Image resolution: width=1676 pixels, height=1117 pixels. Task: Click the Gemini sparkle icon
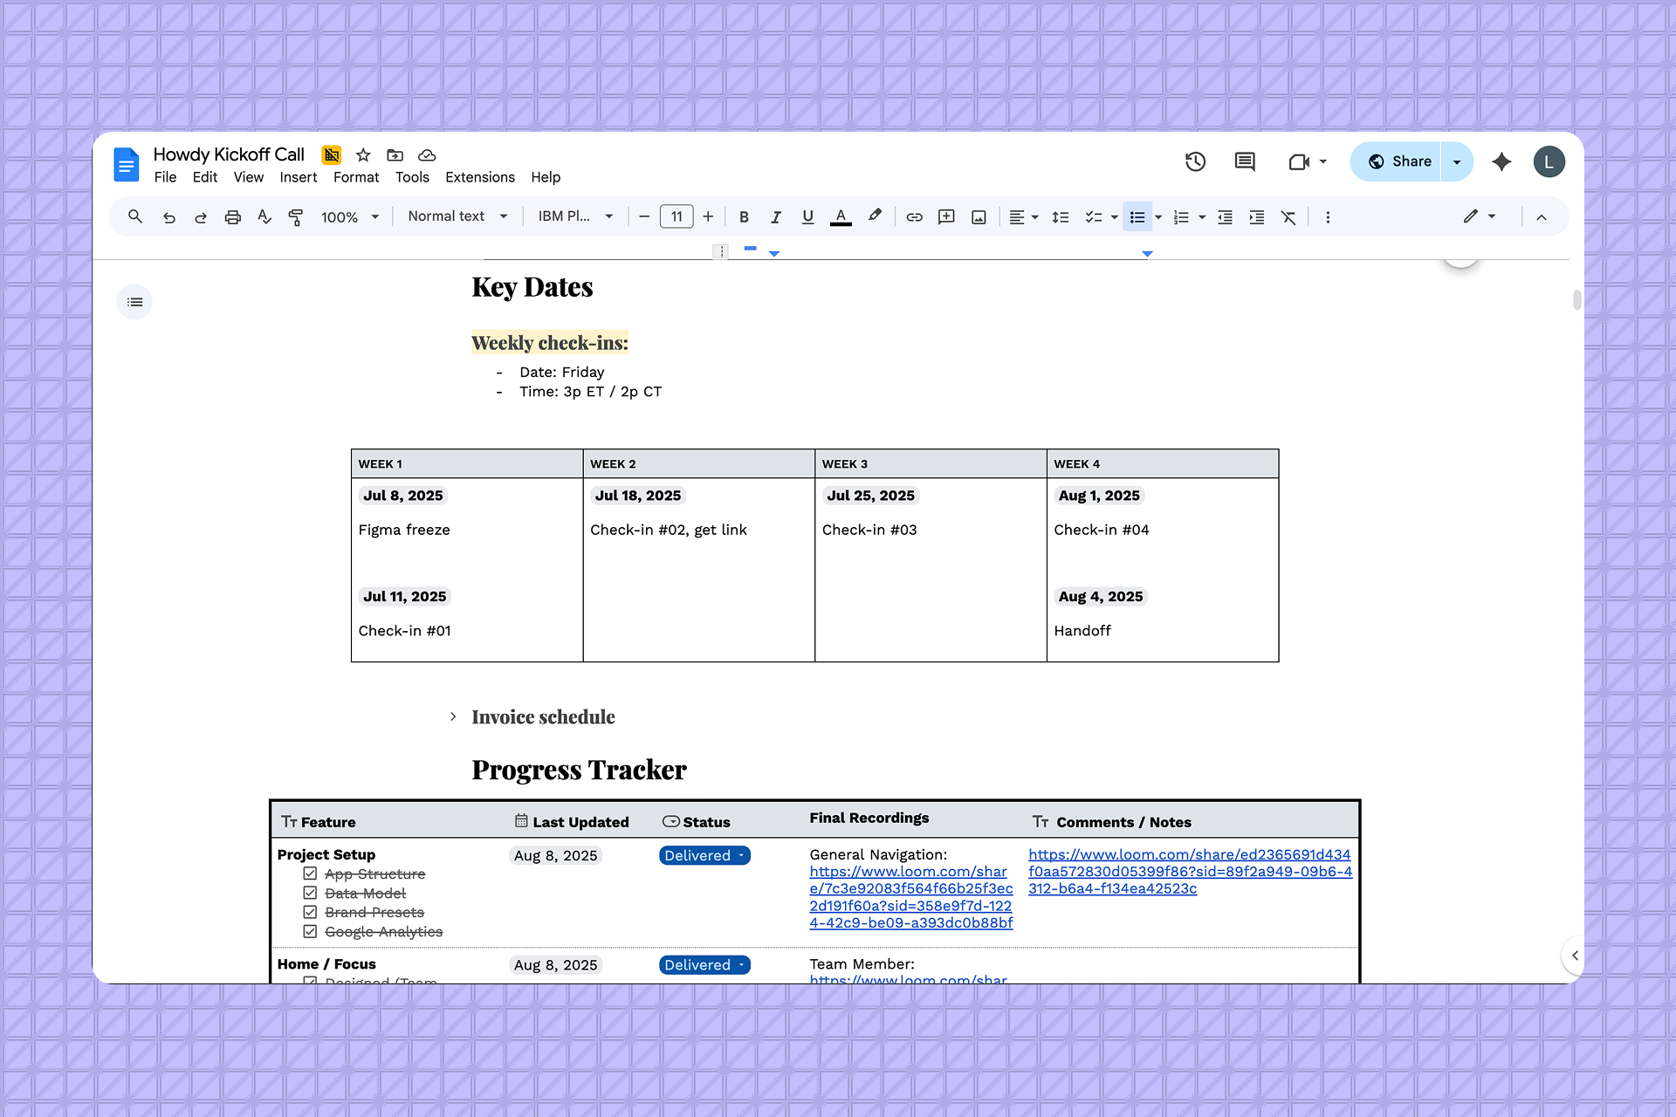[x=1501, y=161]
